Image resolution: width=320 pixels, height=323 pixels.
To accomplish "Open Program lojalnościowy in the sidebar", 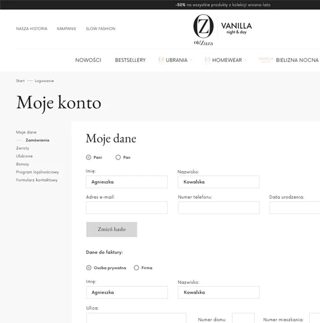I will 37,172.
